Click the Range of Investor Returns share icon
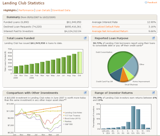 tap(153, 93)
